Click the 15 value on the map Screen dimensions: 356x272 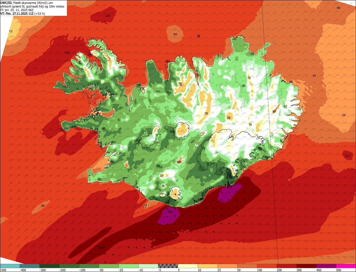coord(249,78)
